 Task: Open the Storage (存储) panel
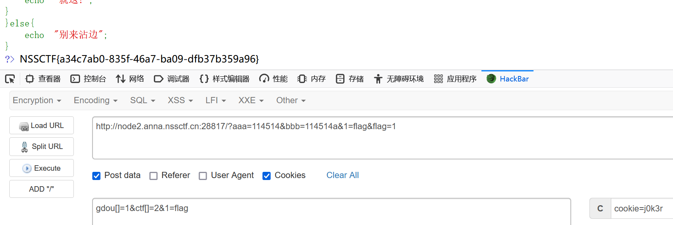tap(350, 79)
